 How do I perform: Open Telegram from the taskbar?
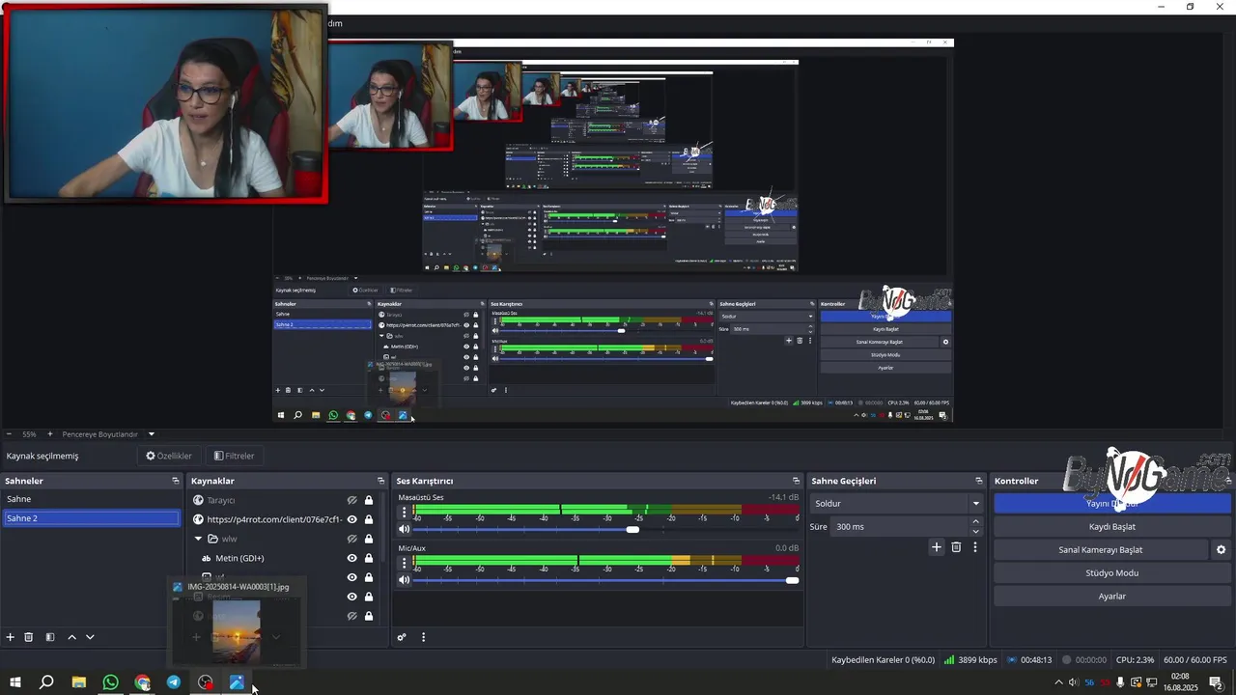174,682
